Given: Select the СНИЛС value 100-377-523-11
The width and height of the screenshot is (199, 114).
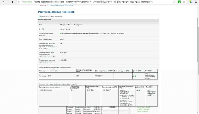Looking at the screenshot, I should [x=65, y=29].
